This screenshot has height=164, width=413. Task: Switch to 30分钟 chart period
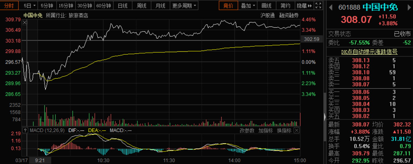85,6
